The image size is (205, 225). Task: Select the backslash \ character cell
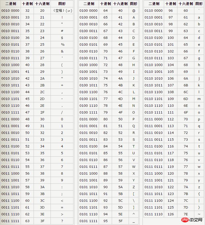coord(134,200)
